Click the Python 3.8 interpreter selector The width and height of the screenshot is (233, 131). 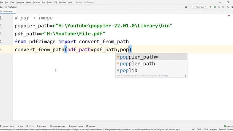(226, 130)
